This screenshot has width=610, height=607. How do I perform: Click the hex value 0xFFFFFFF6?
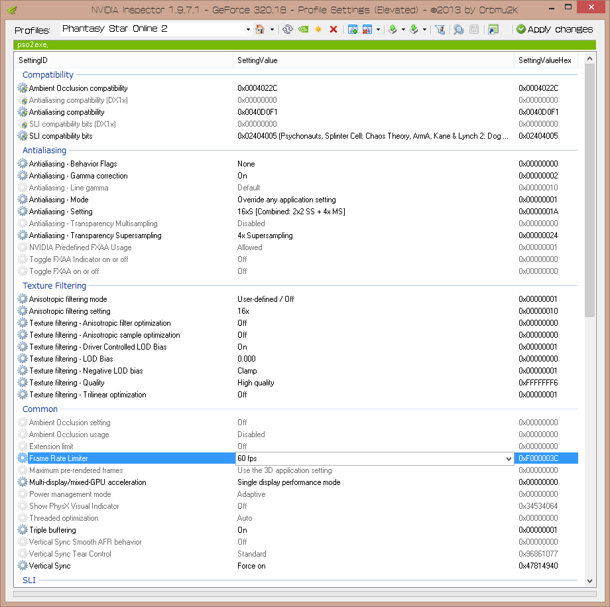tap(538, 383)
